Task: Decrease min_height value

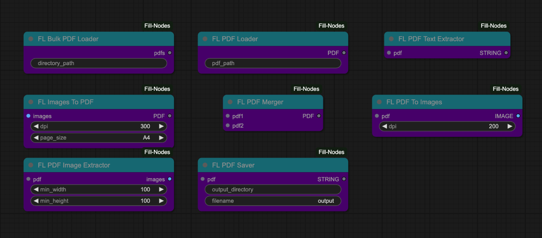Action: click(x=36, y=201)
